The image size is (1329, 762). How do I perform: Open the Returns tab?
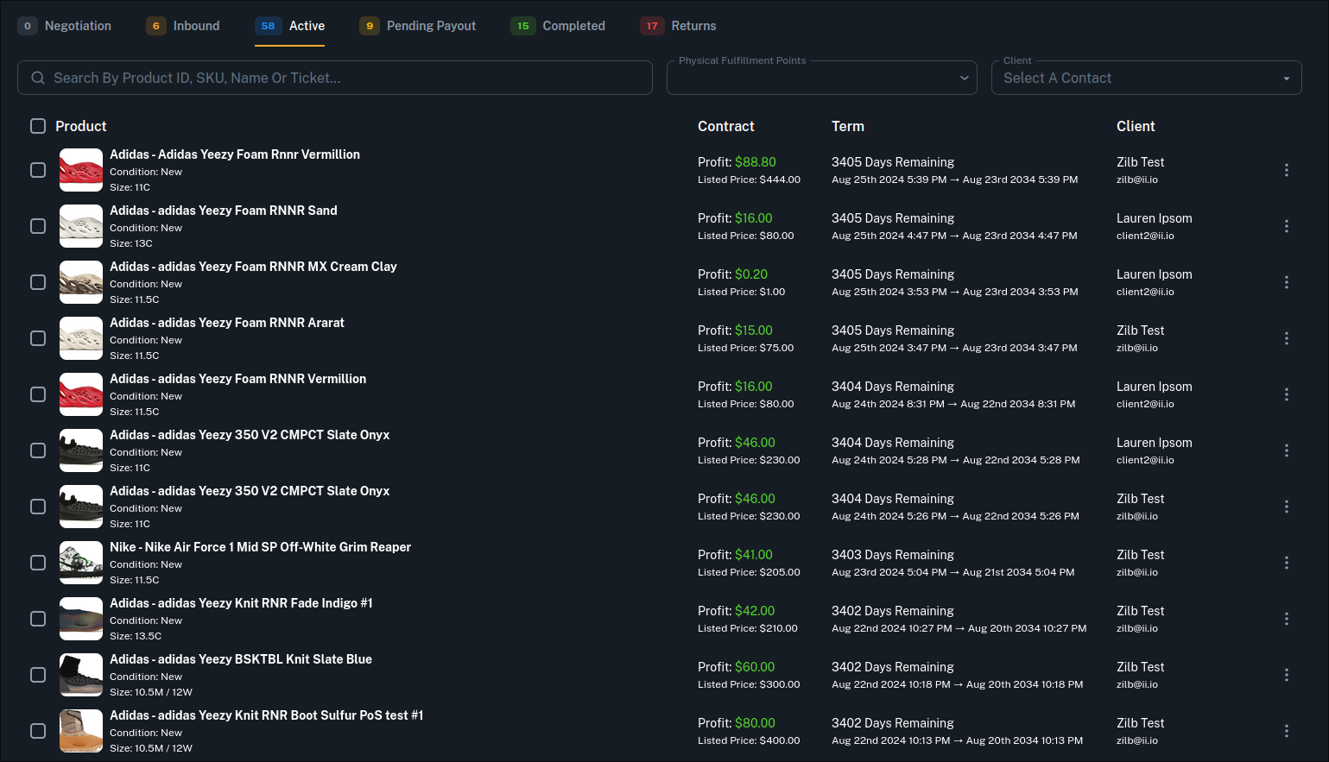point(678,26)
